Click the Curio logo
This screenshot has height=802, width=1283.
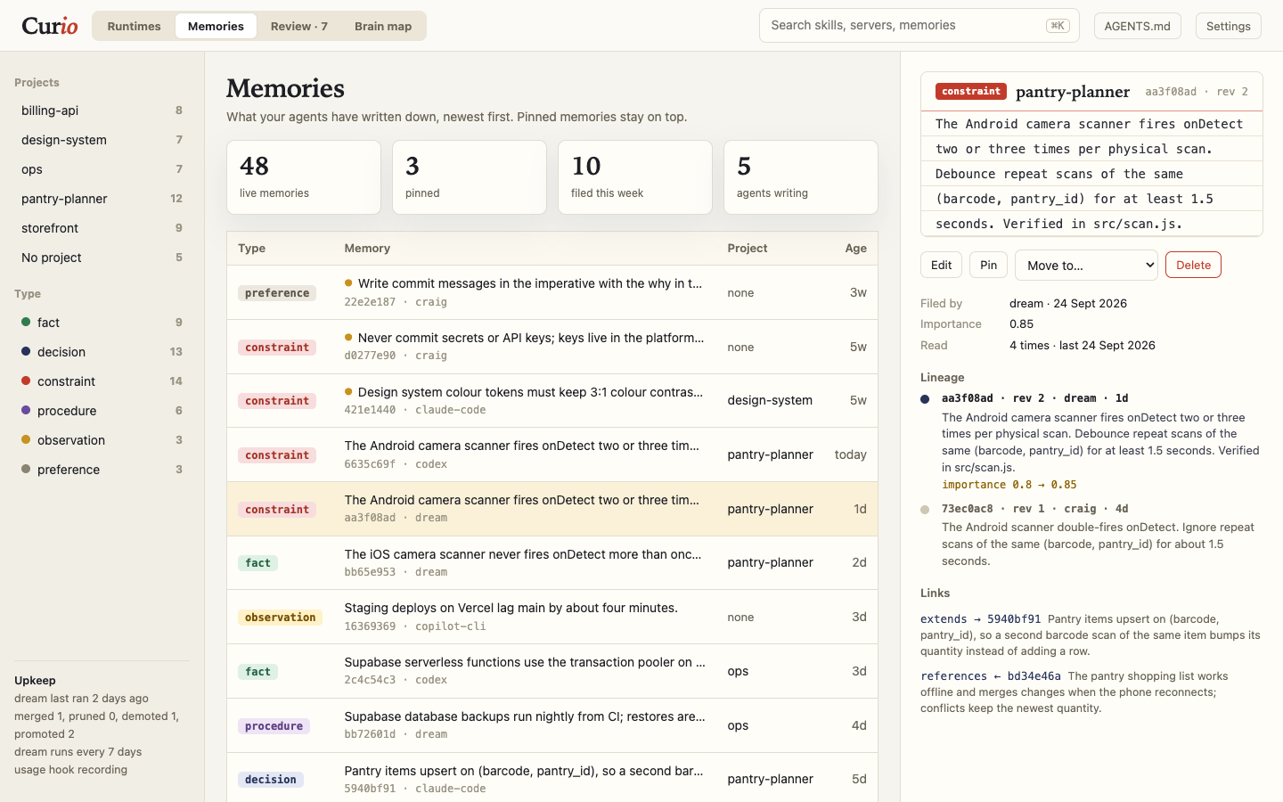(x=50, y=26)
